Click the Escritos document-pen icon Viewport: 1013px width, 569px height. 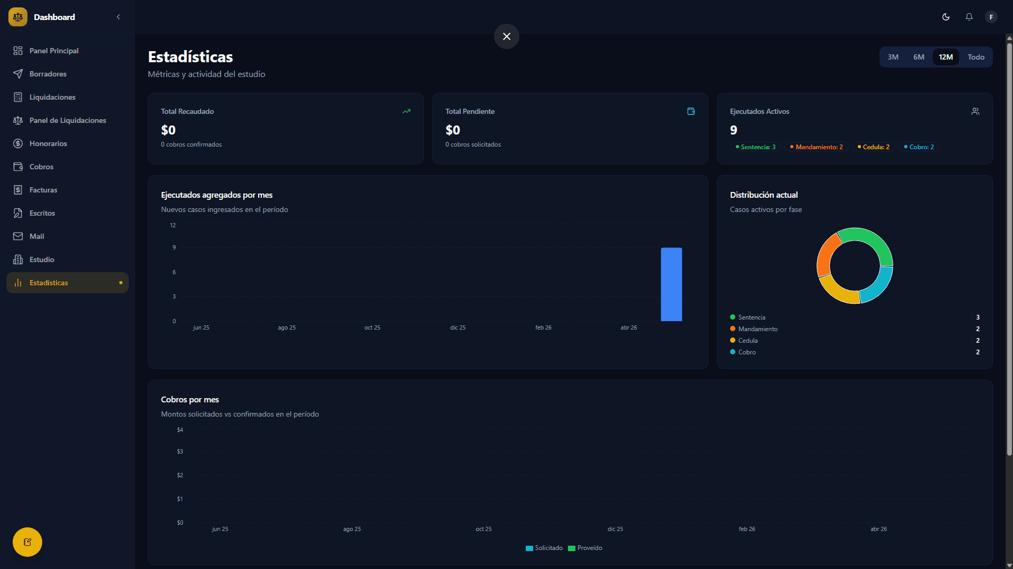coord(18,213)
